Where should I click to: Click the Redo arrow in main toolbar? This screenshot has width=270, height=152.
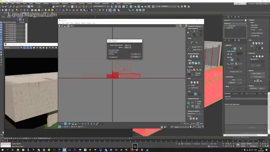(x=5, y=7)
